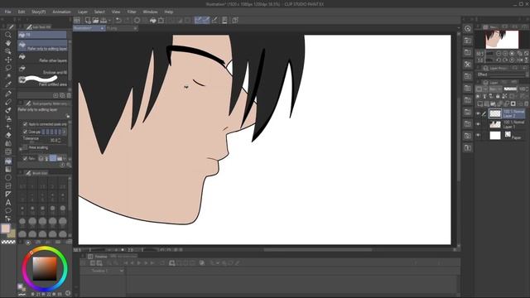Select the Zoom magnifier tool

tap(8, 35)
